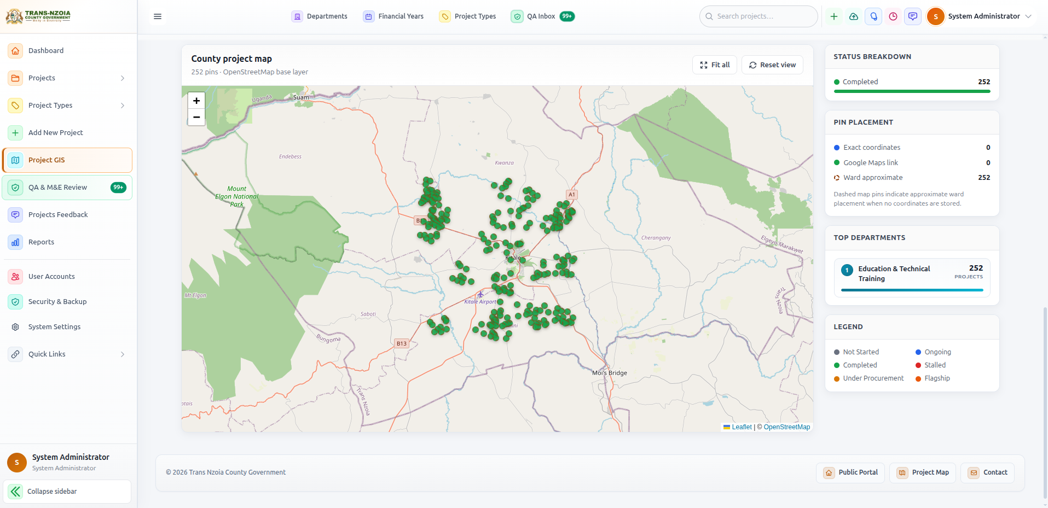Click the Not Started legend entry
Viewport: 1048px width, 508px height.
click(856, 352)
